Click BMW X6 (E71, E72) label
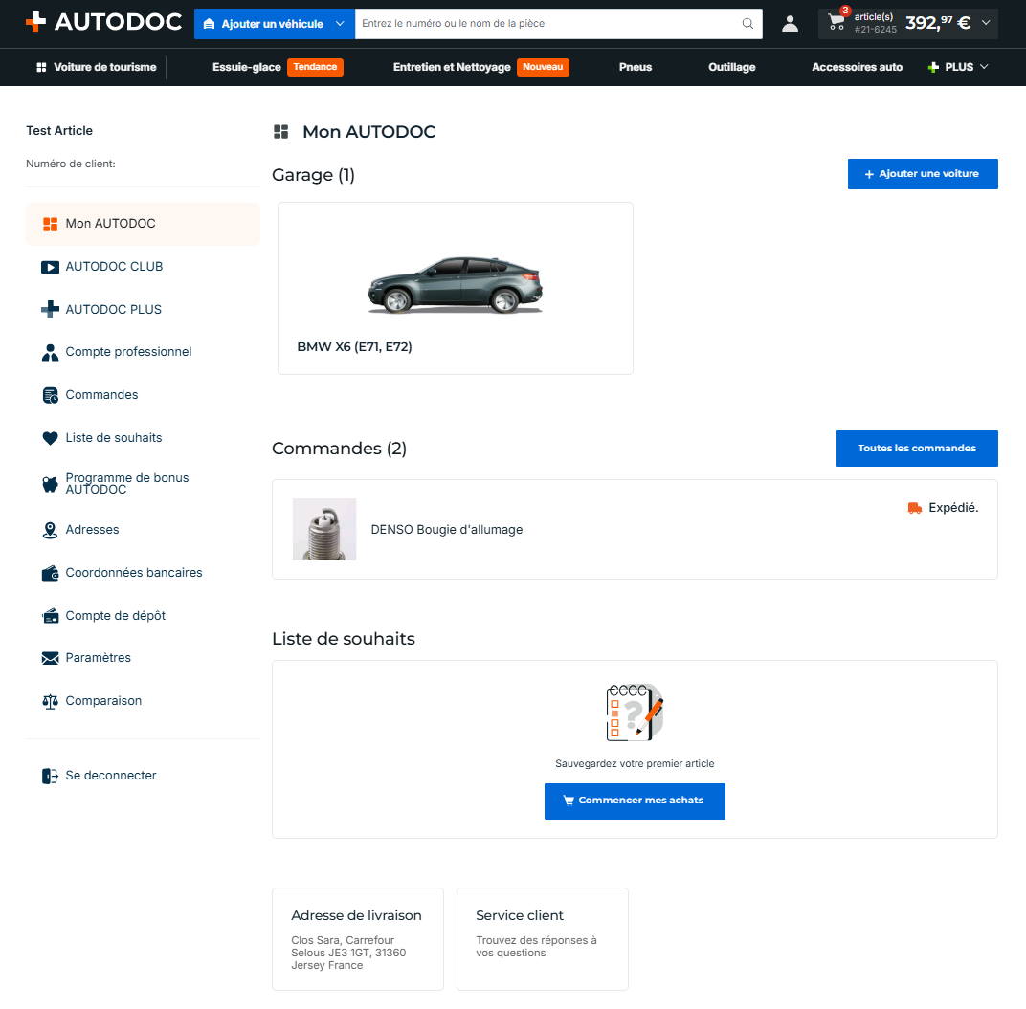 [355, 347]
